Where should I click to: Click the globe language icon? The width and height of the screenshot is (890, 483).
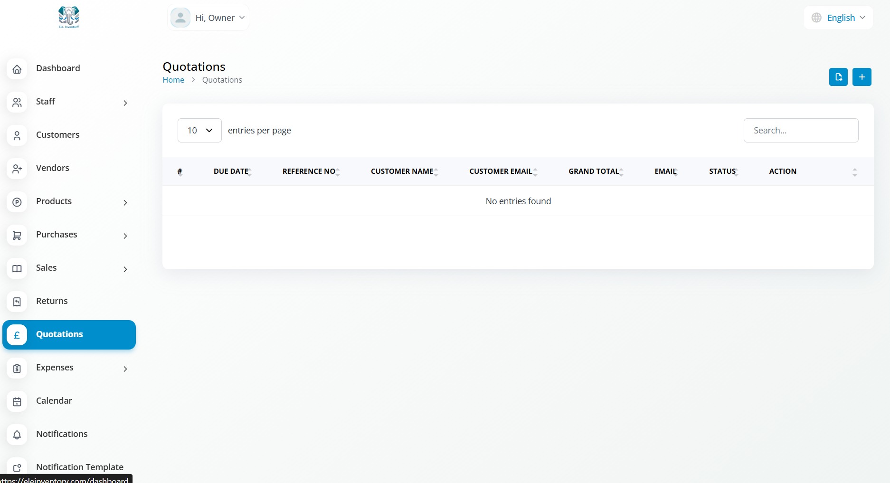coord(816,18)
